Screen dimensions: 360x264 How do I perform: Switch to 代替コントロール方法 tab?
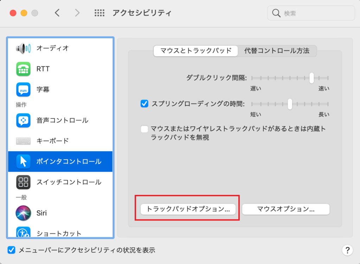[277, 51]
